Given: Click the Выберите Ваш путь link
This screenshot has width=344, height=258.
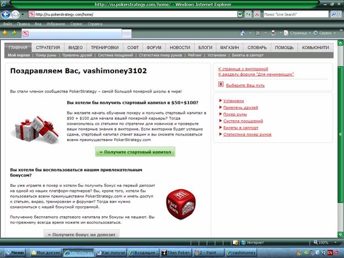Looking at the screenshot, I should [x=245, y=85].
